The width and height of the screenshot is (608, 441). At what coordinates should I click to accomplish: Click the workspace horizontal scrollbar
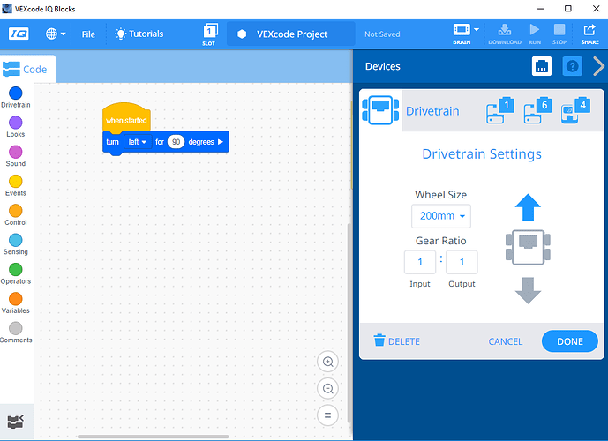tap(154, 437)
